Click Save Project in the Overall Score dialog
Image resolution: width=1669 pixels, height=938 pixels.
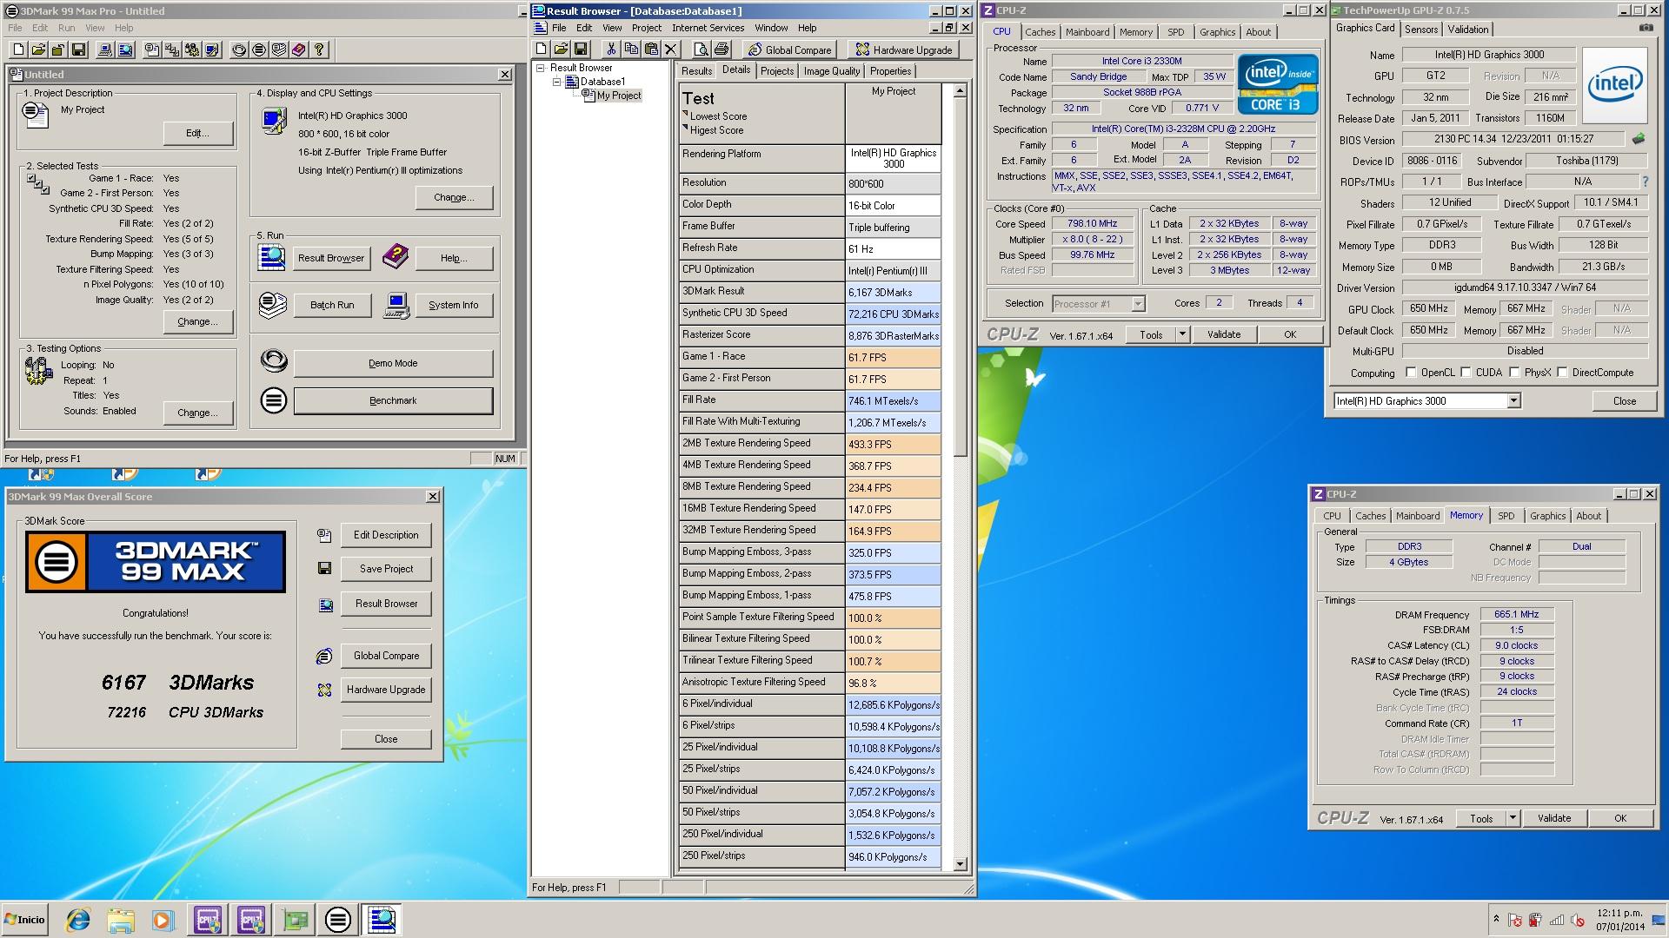pyautogui.click(x=386, y=569)
